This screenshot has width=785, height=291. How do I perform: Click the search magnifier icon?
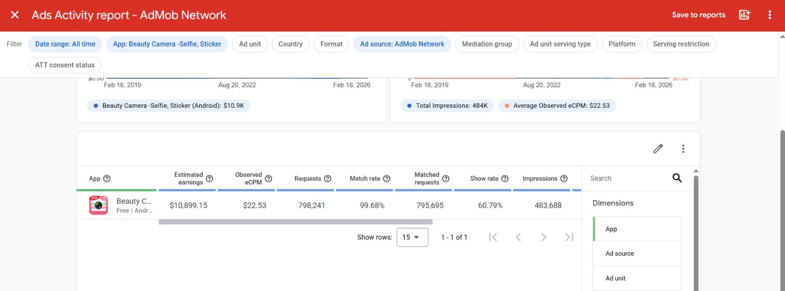[x=677, y=178]
